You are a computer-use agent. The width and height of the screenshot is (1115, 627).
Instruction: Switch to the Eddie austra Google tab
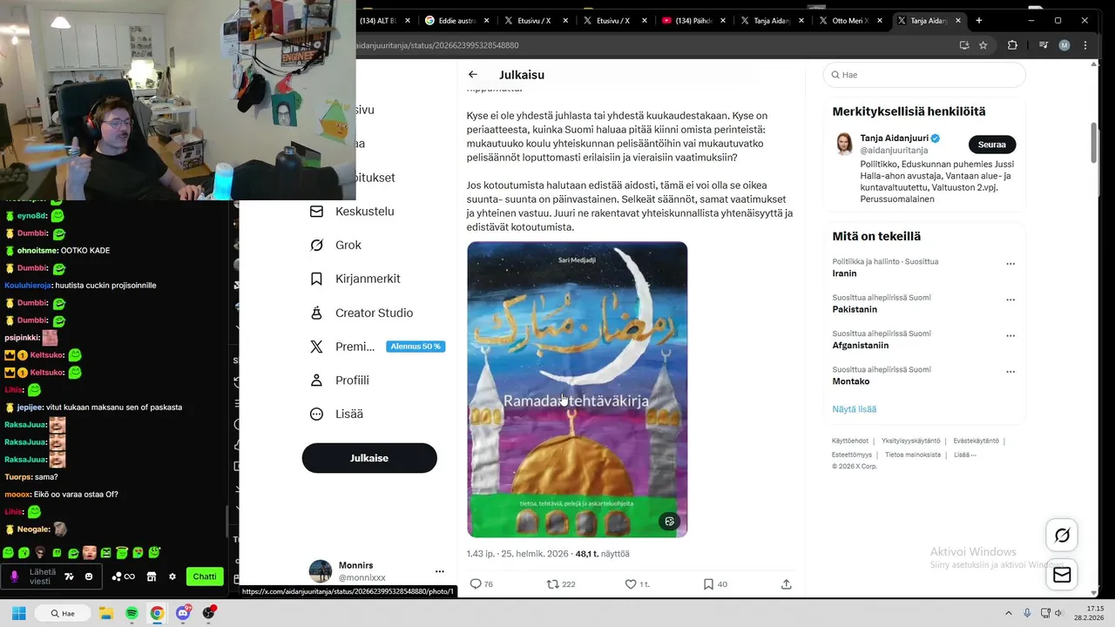457,20
